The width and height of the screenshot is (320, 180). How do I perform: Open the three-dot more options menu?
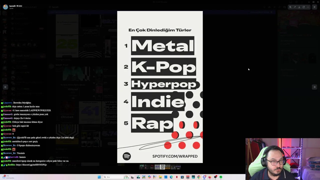pos(308,7)
